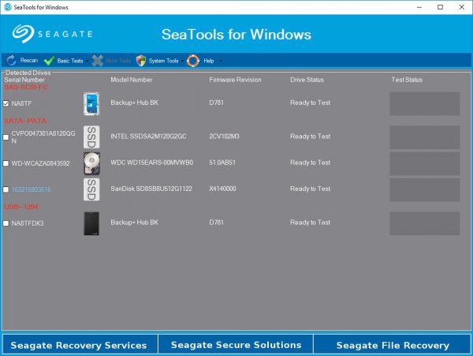Open Seagate Recovery Services
This screenshot has width=473, height=356.
(x=79, y=345)
